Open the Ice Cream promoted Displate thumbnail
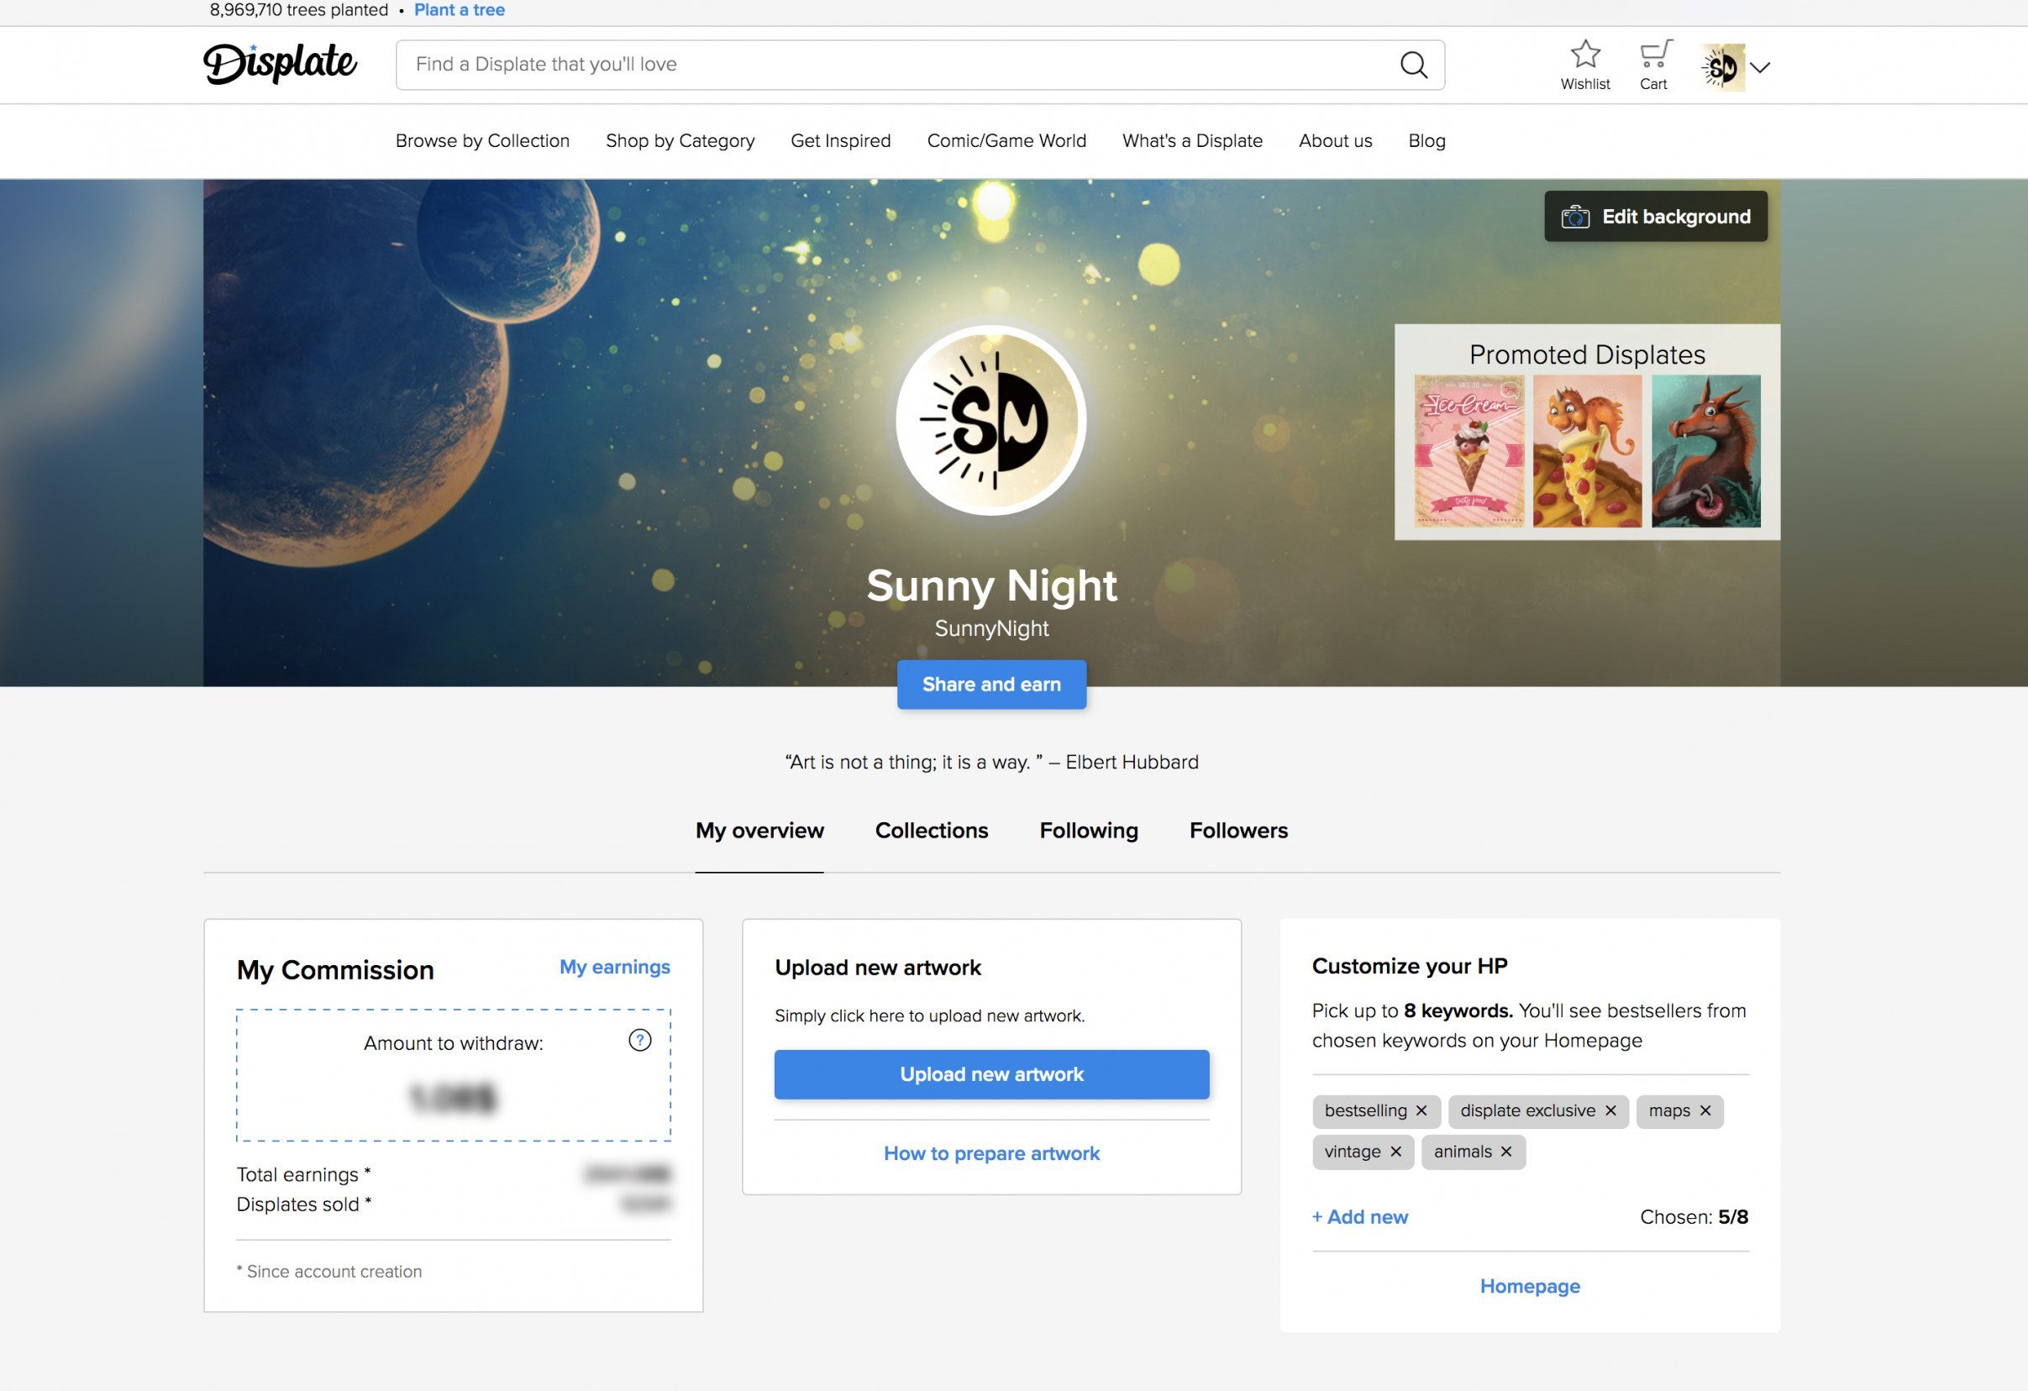Viewport: 2028px width, 1391px height. 1469,451
